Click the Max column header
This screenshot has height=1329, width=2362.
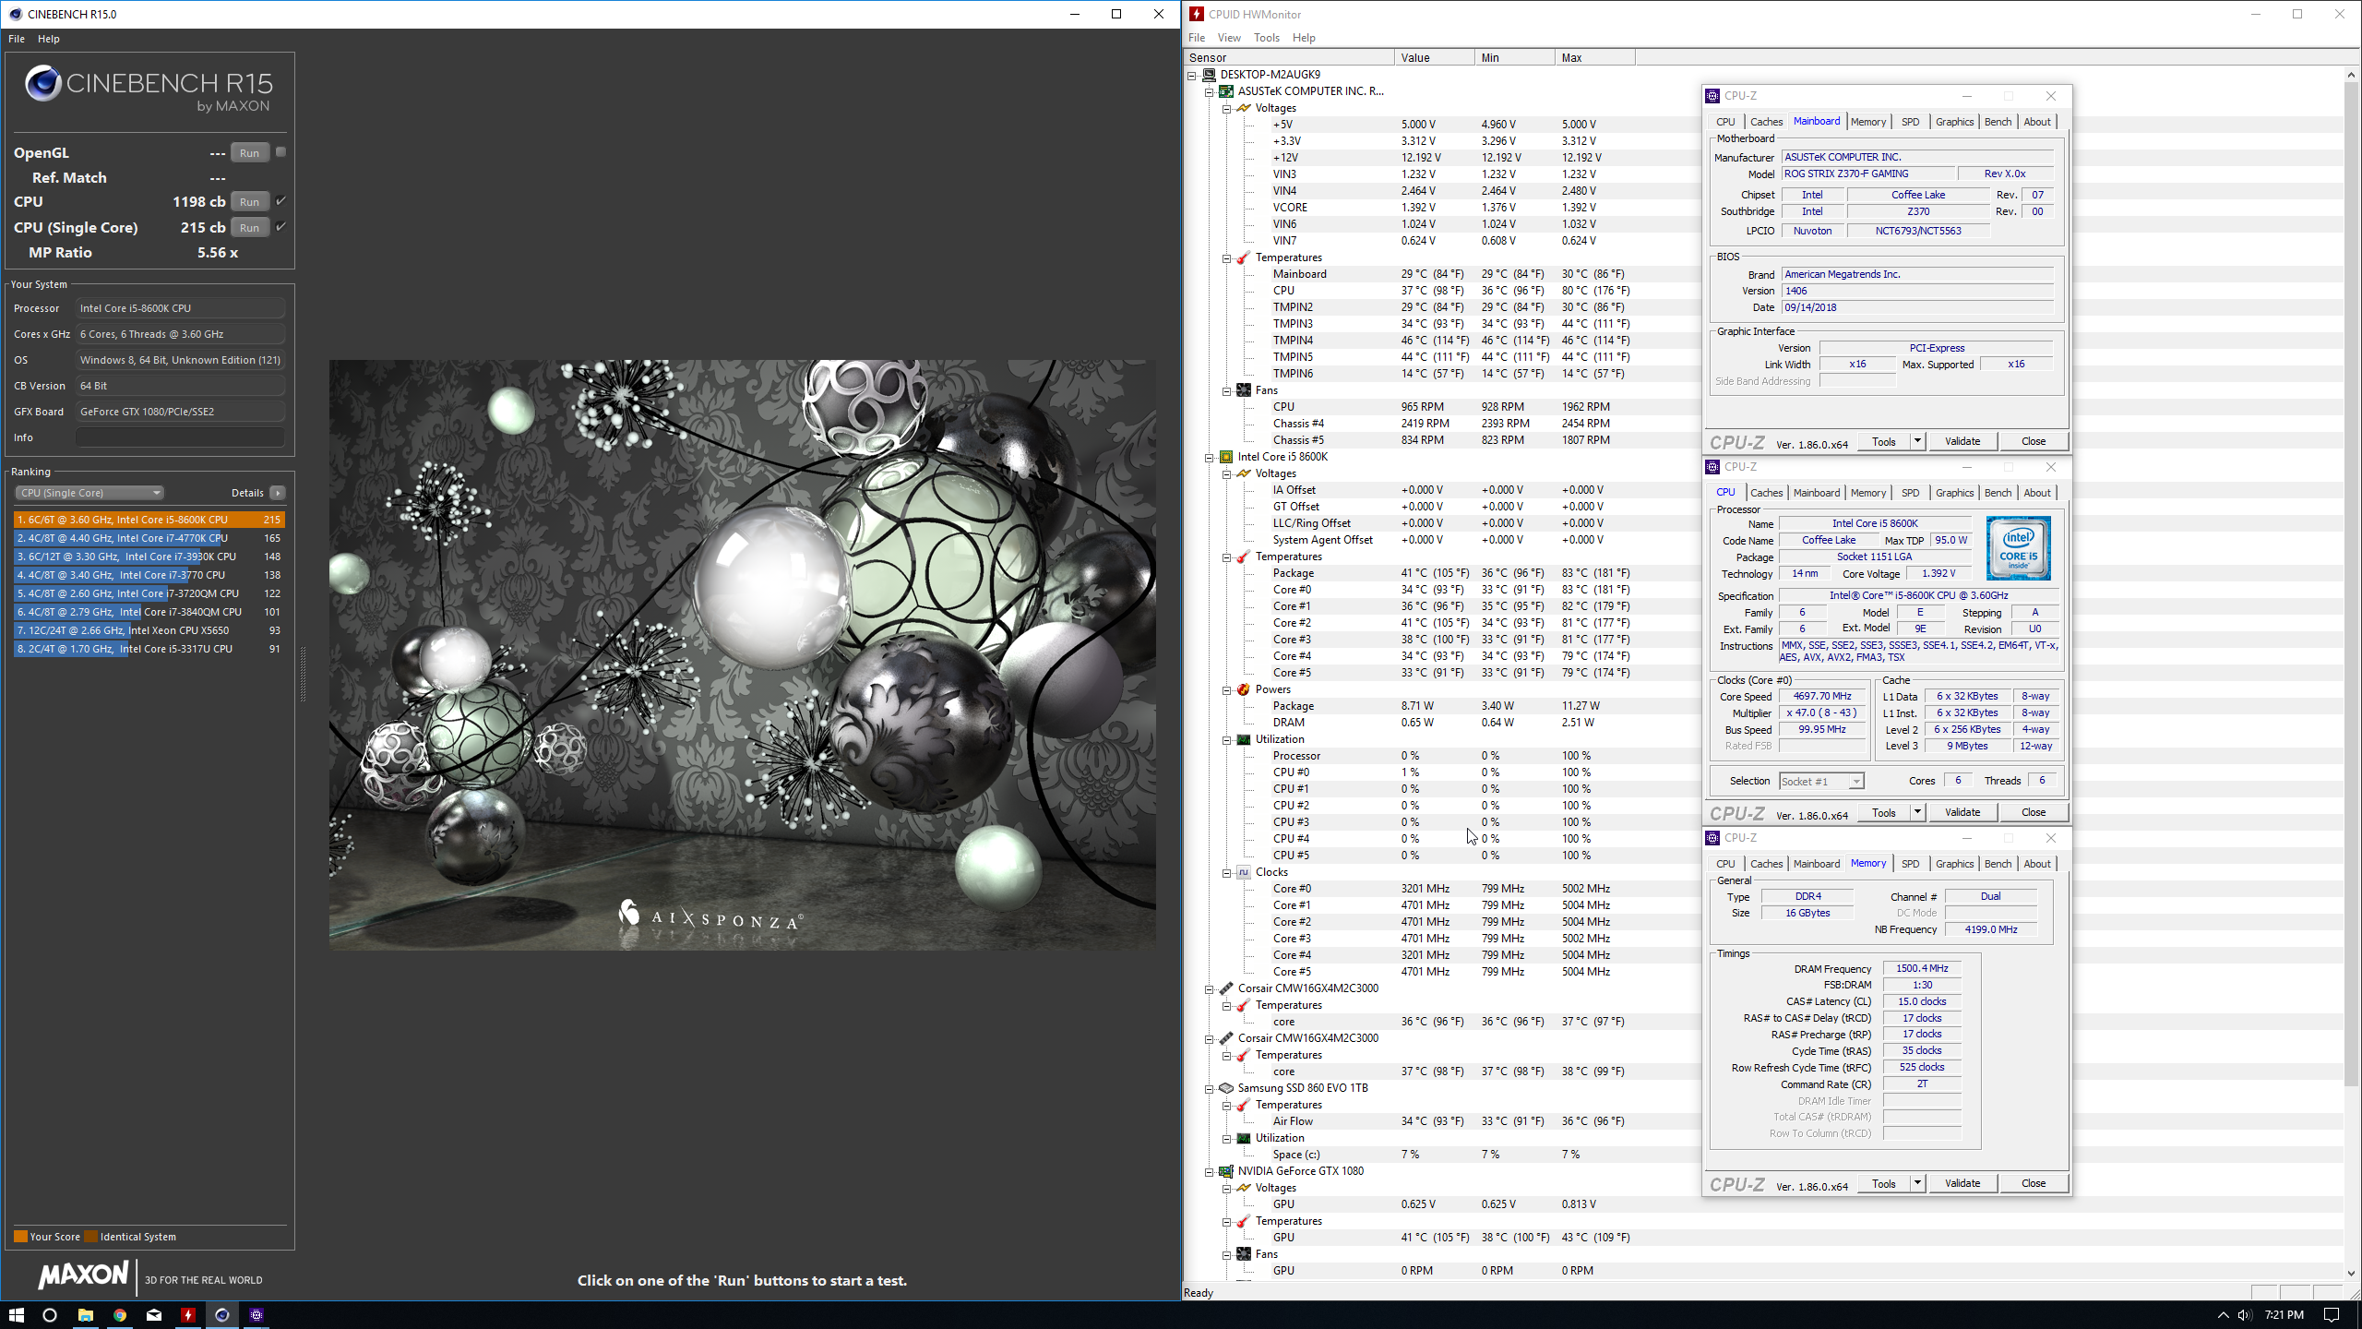pos(1594,57)
